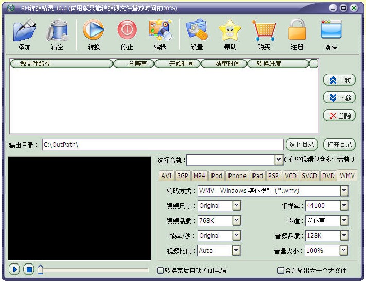This screenshot has width=366, height=282.
Task: Click the 注册 (Register) padlock icon
Action: coord(297,30)
